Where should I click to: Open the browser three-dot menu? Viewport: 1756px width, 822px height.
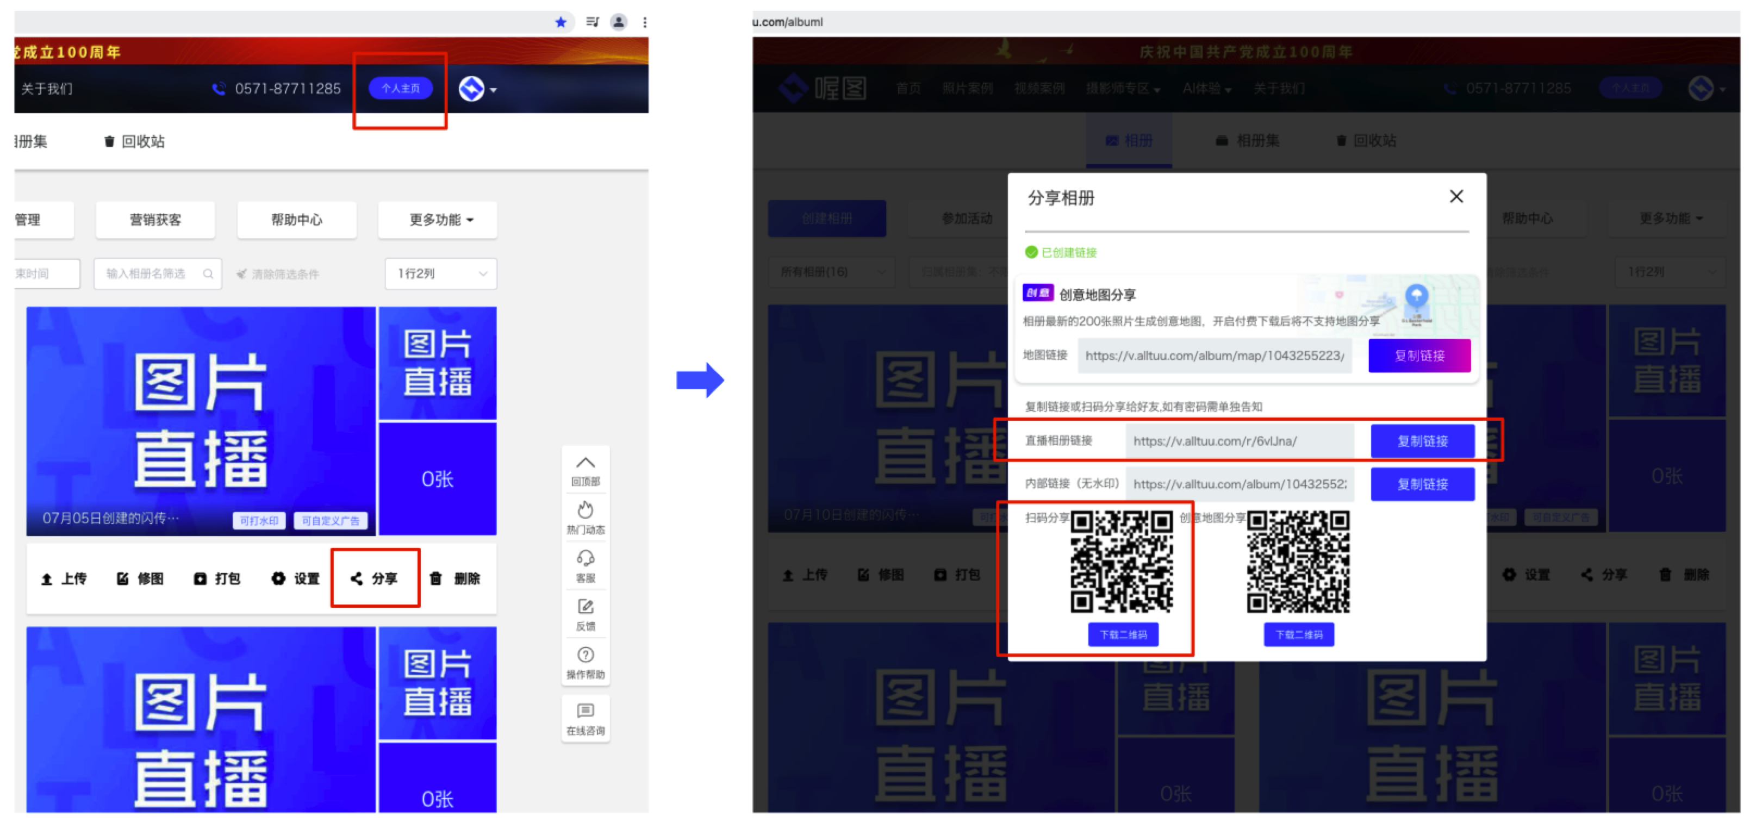(644, 22)
